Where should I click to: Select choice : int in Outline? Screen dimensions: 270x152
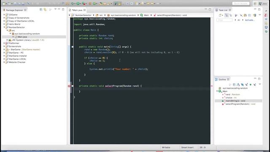(231, 98)
